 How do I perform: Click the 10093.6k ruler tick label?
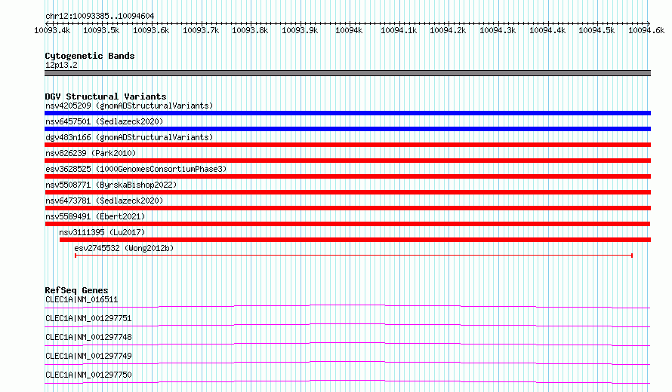(x=151, y=30)
